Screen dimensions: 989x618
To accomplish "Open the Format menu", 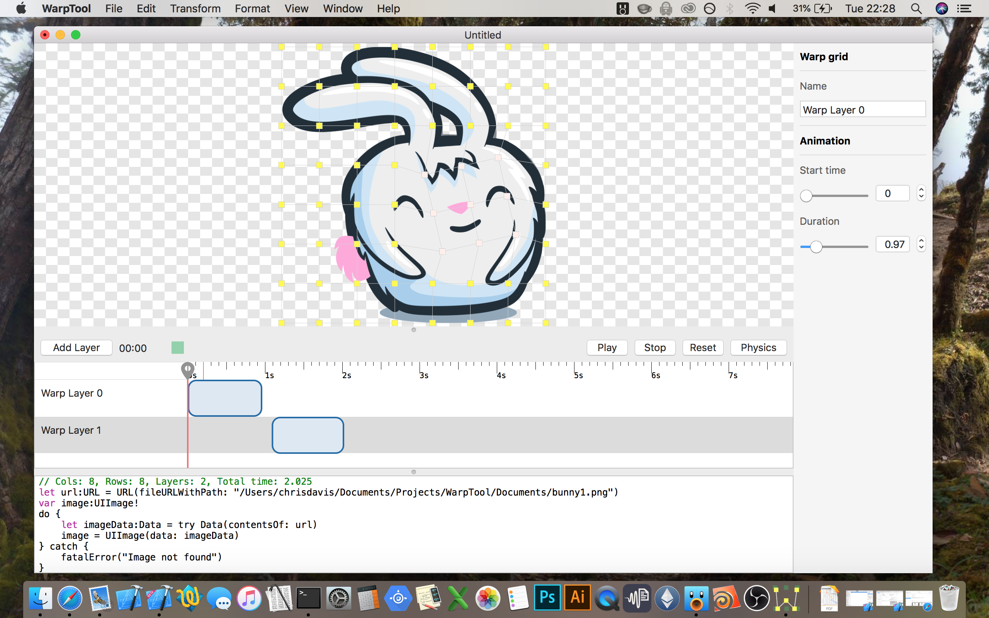I will tap(252, 8).
